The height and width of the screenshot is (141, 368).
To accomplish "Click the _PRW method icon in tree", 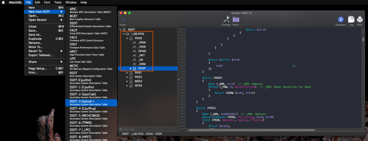I will click(134, 42).
